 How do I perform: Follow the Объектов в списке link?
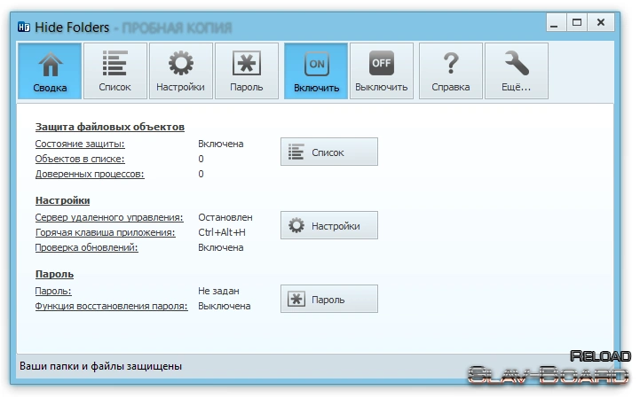click(80, 159)
